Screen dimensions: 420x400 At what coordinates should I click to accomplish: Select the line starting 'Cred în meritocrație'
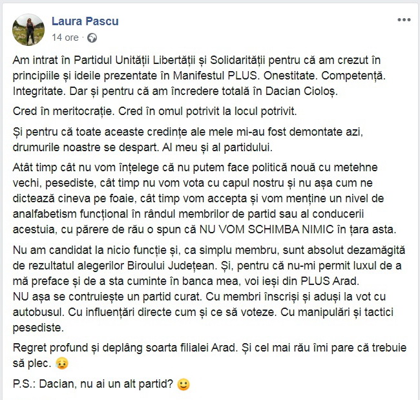point(155,111)
